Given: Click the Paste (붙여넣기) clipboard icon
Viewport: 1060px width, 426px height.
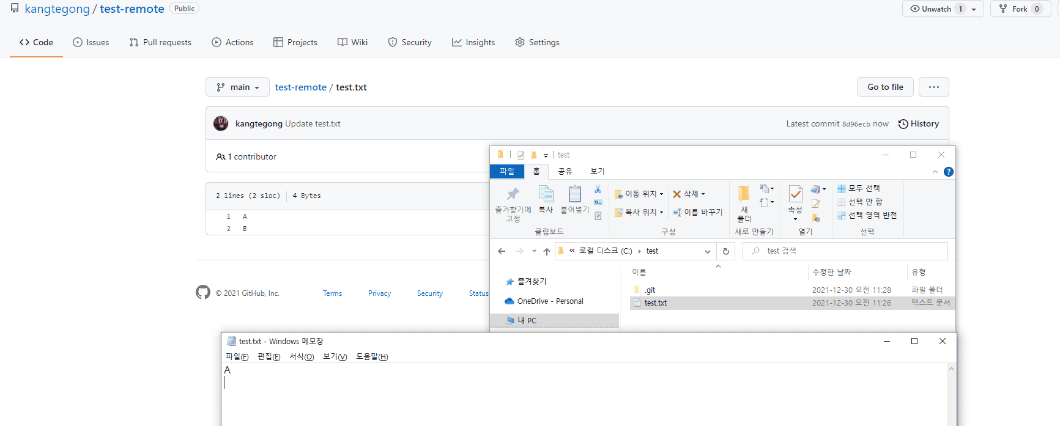Looking at the screenshot, I should coord(575,194).
